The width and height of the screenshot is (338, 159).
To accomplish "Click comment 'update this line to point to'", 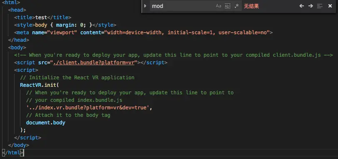I will click(191, 93).
